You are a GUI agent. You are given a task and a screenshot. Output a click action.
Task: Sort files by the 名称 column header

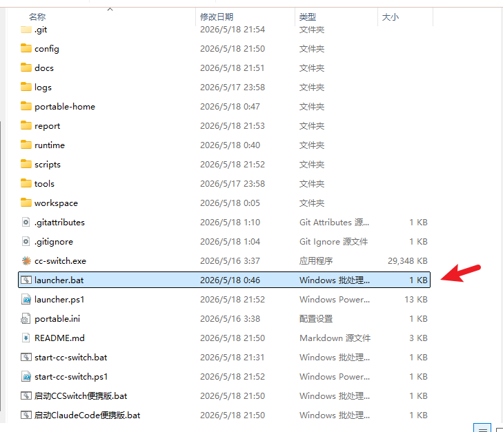37,17
